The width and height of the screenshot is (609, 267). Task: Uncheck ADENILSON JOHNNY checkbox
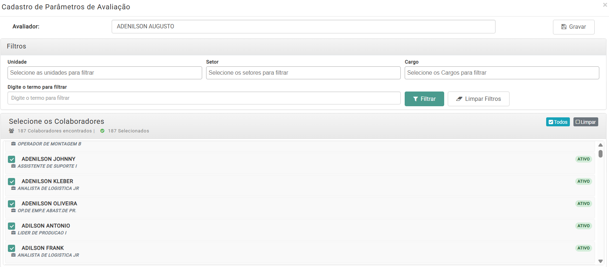point(12,159)
